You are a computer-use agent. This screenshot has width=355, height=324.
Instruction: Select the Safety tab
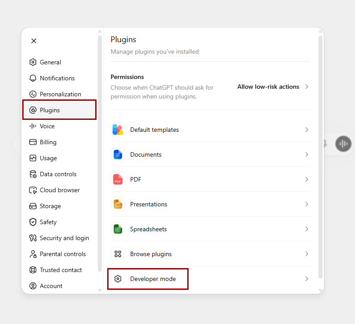59,222
